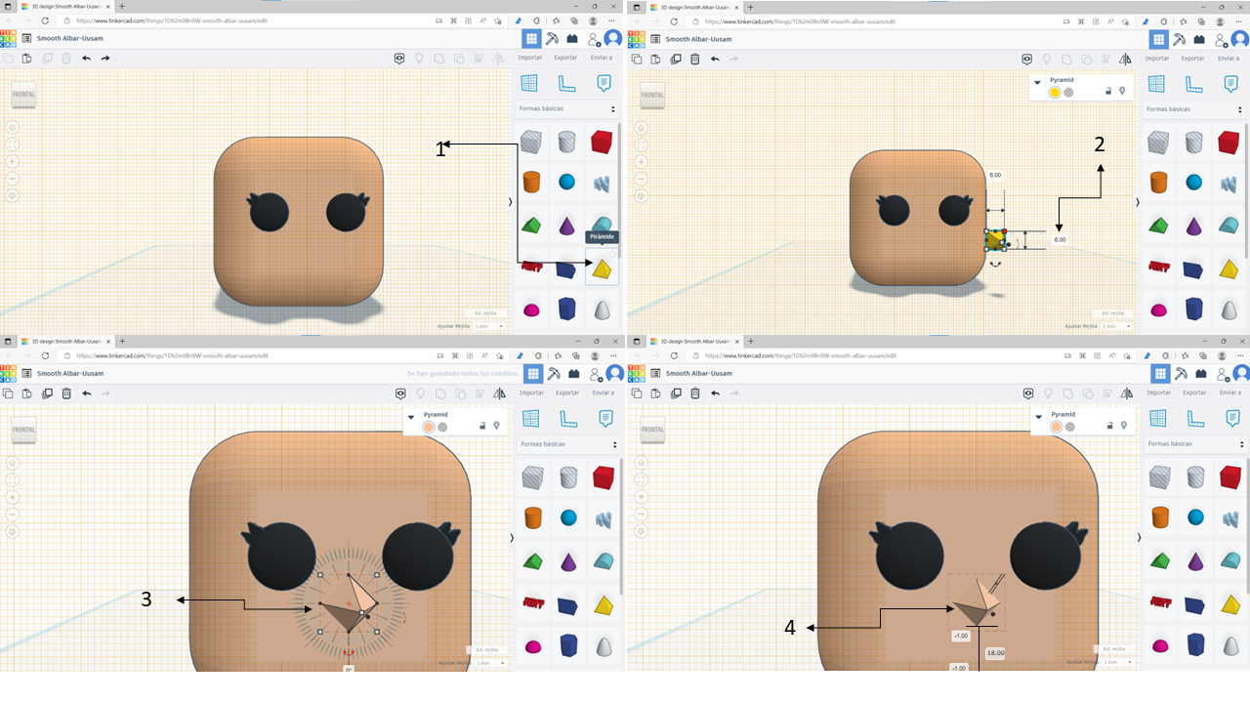Select the Ruler tool in top-right window
The height and width of the screenshot is (703, 1250).
[x=1193, y=84]
